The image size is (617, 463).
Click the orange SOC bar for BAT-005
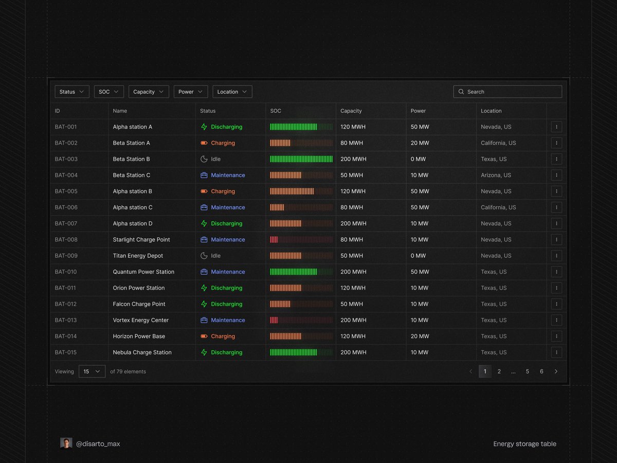[301, 191]
